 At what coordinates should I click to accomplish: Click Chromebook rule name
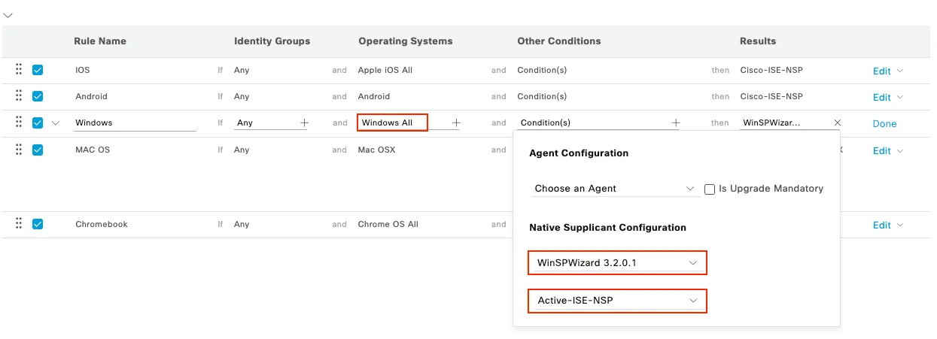(x=102, y=224)
